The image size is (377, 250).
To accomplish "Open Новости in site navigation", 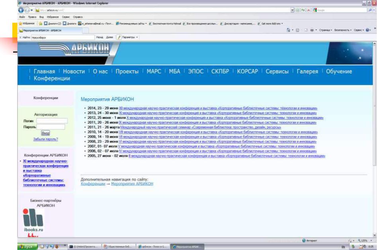I will (x=74, y=71).
